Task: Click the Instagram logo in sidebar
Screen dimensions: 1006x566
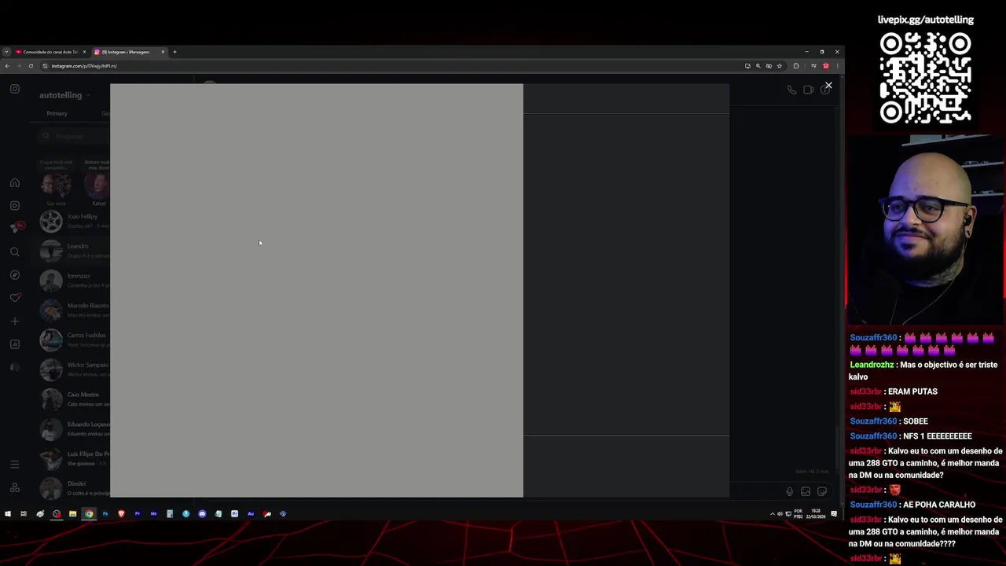Action: [x=15, y=89]
